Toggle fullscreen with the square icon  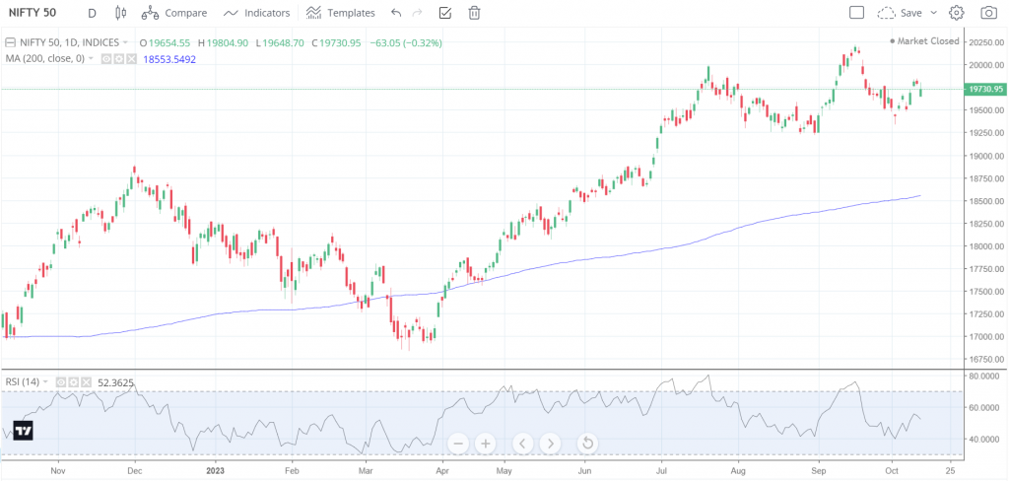(856, 12)
